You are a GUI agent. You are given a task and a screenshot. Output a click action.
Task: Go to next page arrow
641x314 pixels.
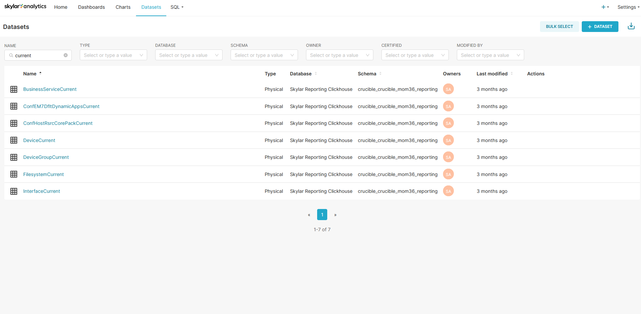click(335, 215)
